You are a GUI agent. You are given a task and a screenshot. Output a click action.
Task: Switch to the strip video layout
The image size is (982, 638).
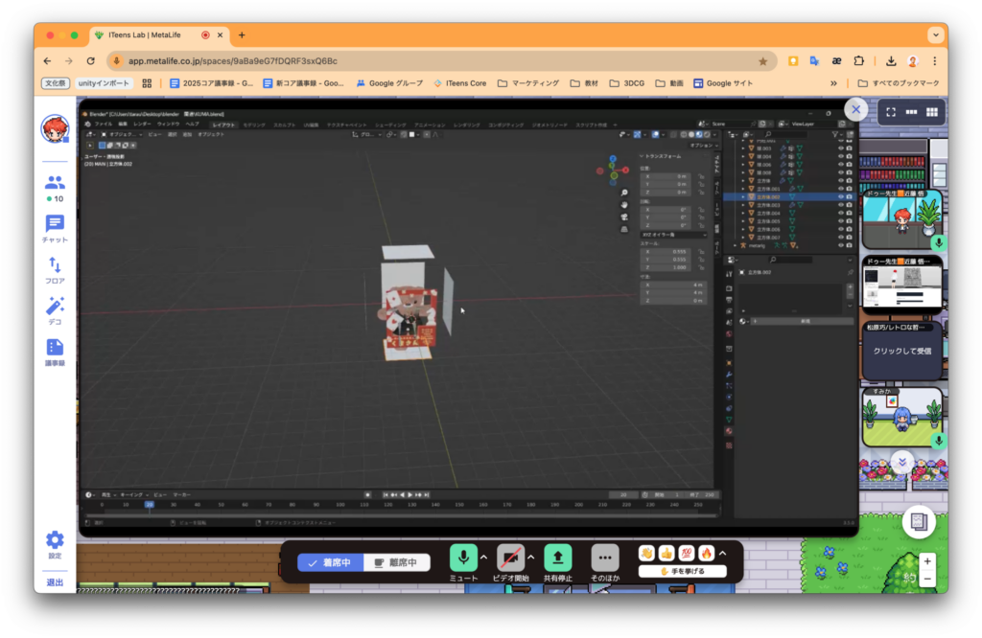click(x=911, y=112)
